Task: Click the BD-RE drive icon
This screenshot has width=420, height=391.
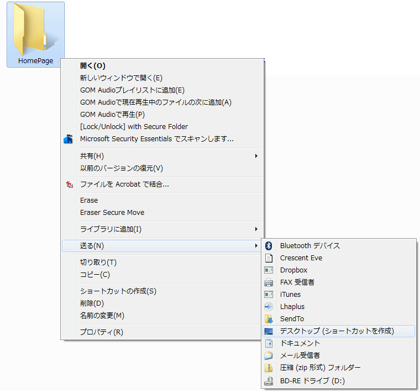Action: pyautogui.click(x=269, y=381)
